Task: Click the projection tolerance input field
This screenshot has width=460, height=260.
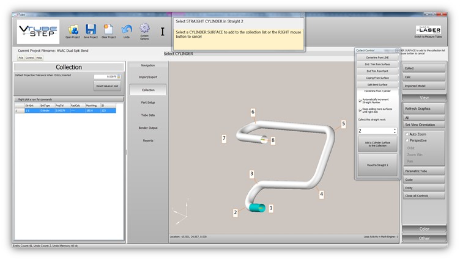Action: [105, 77]
